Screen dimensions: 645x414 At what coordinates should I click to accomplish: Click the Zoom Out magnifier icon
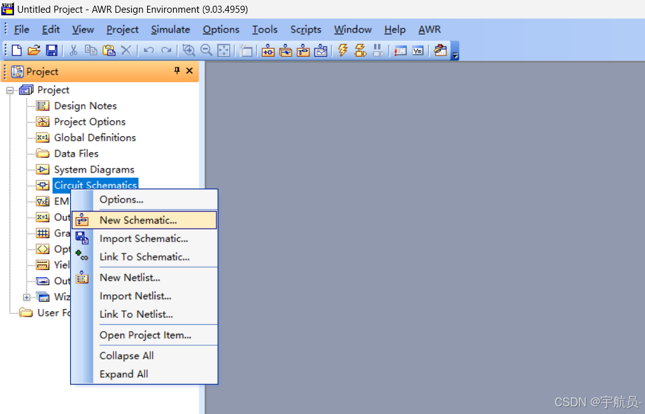click(206, 50)
